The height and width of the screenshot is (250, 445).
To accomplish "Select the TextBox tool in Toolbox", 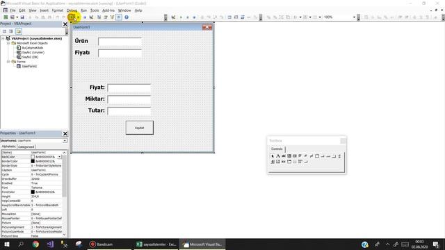I will [284, 156].
